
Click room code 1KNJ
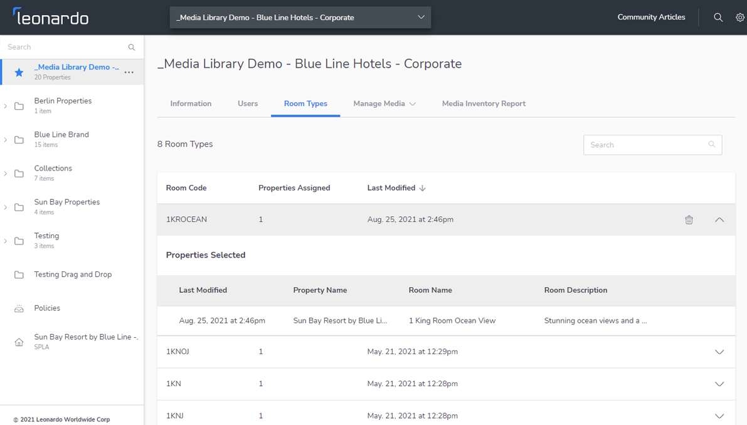point(174,416)
